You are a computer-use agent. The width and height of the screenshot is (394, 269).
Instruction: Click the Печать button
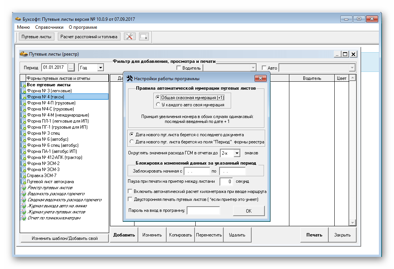click(314, 235)
